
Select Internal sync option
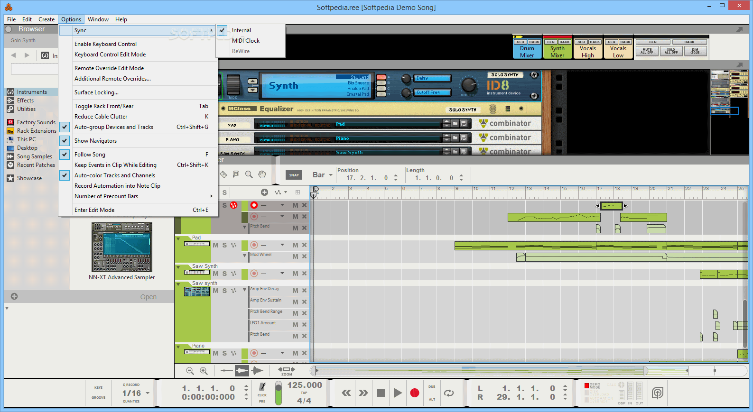251,30
